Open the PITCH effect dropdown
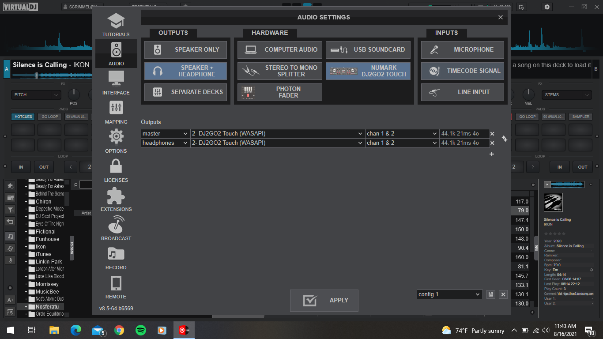Viewport: 603px width, 339px height. coord(36,94)
